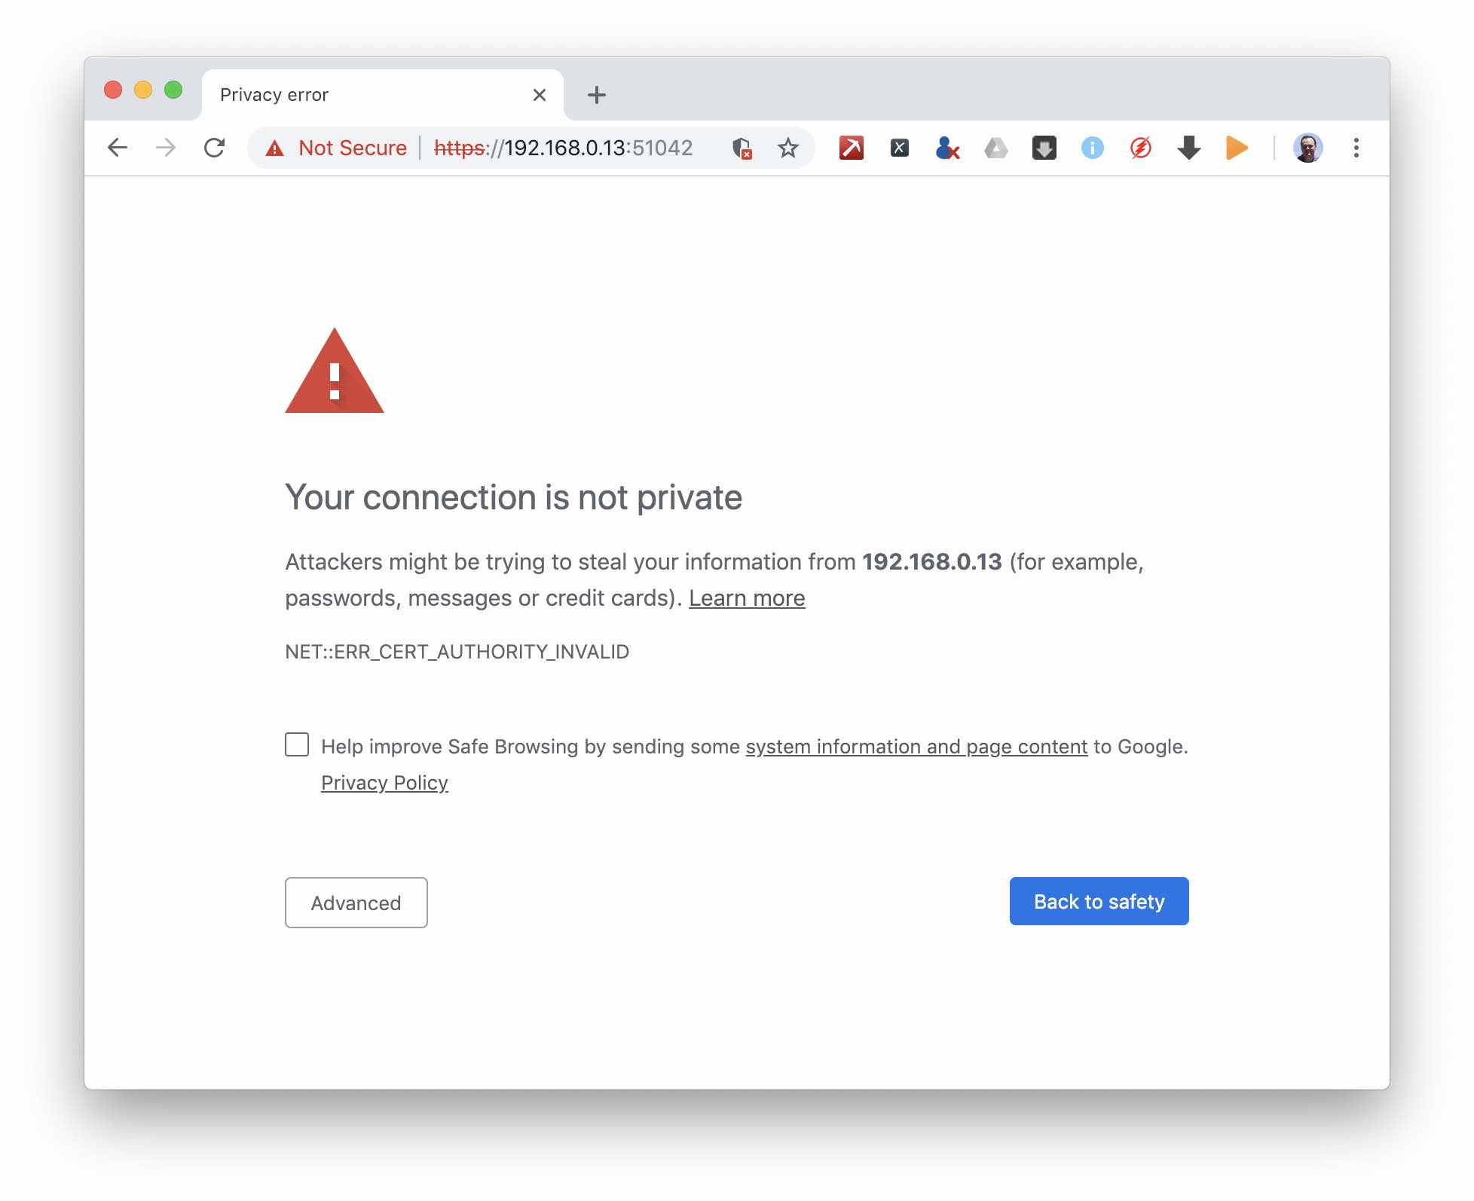Image resolution: width=1474 pixels, height=1201 pixels.
Task: Click the red lightning bolt extension icon
Action: (1140, 148)
